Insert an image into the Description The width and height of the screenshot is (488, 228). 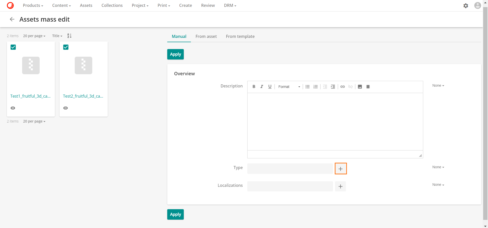pyautogui.click(x=360, y=87)
